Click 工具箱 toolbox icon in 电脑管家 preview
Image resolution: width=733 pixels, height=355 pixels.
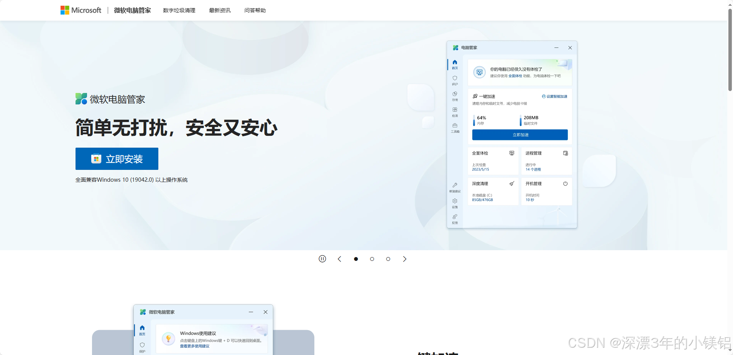coord(455,125)
